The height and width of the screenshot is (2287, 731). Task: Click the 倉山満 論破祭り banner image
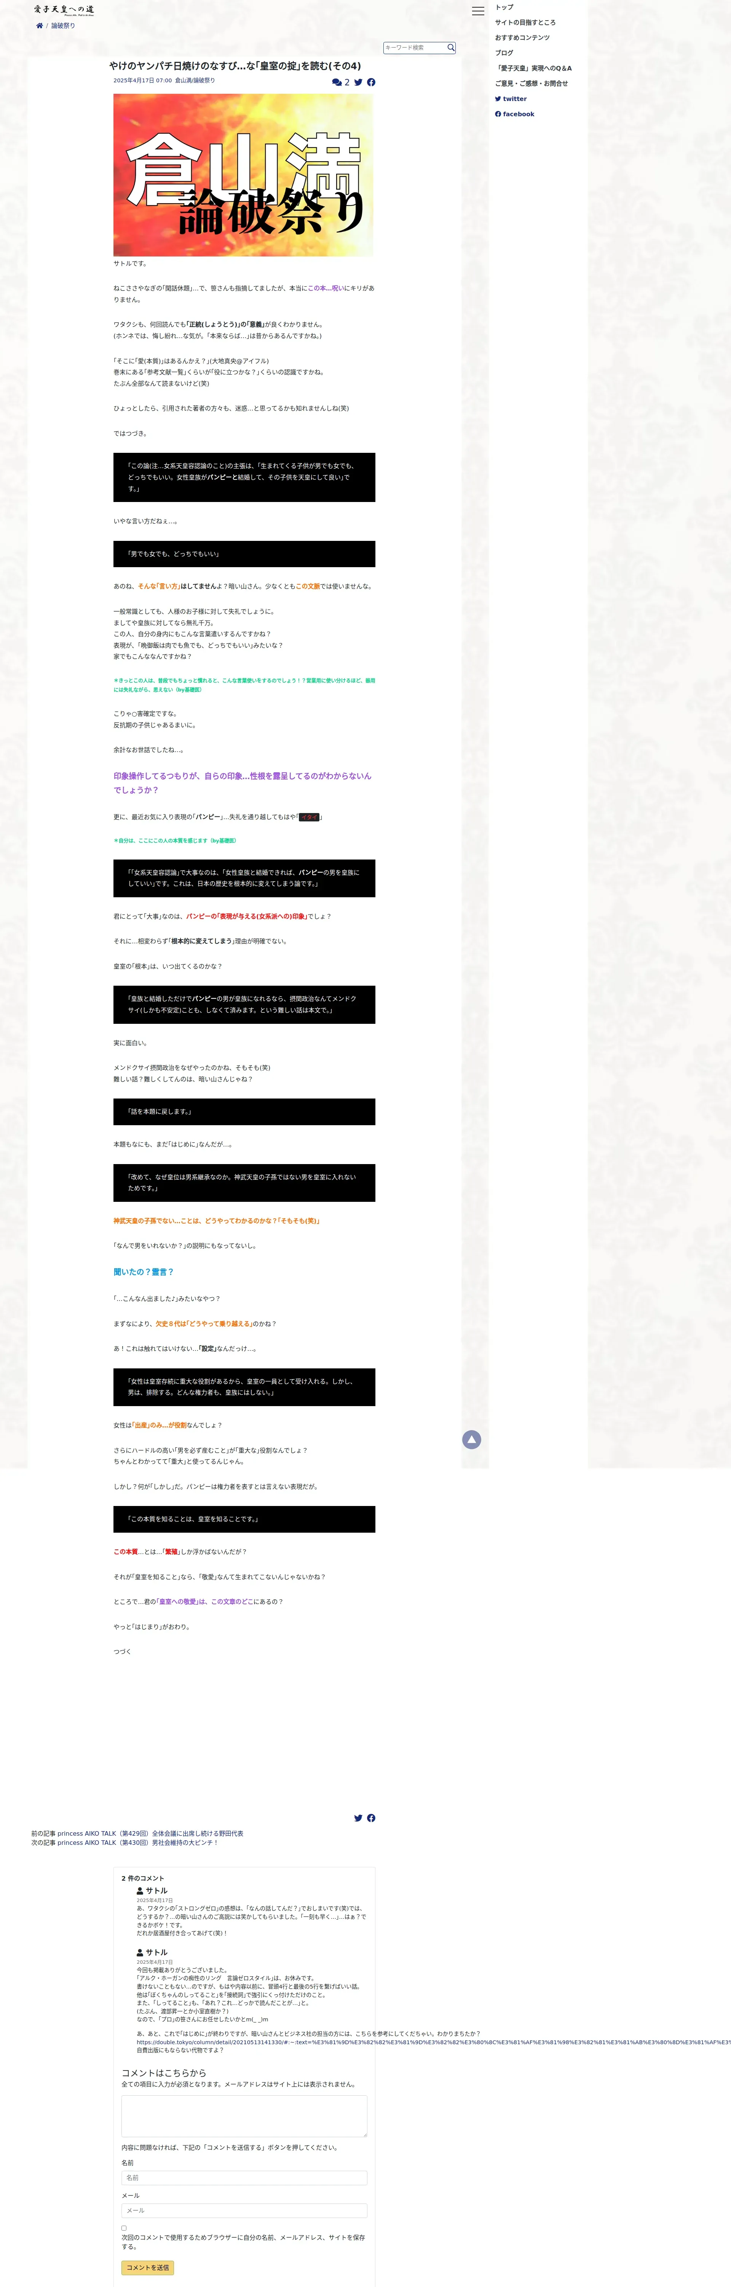pyautogui.click(x=243, y=175)
